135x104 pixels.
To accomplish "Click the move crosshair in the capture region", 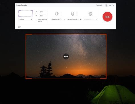I will [66, 56].
